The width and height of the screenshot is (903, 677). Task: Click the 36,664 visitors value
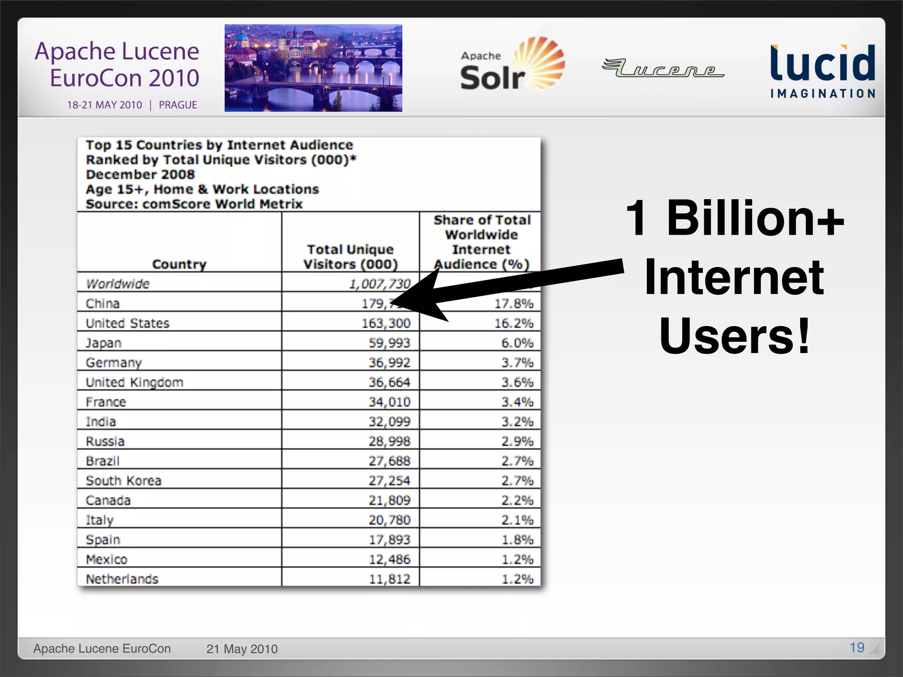tap(389, 382)
